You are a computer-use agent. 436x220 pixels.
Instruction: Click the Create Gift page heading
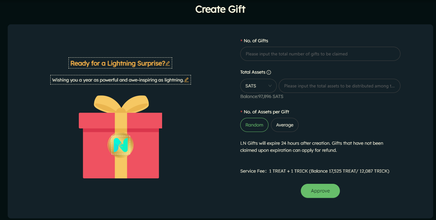pyautogui.click(x=220, y=9)
